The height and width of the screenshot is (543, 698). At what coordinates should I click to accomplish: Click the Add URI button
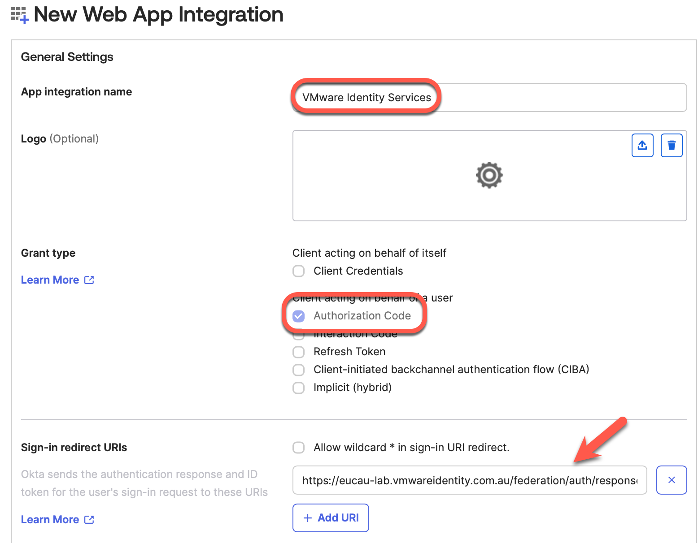[331, 518]
